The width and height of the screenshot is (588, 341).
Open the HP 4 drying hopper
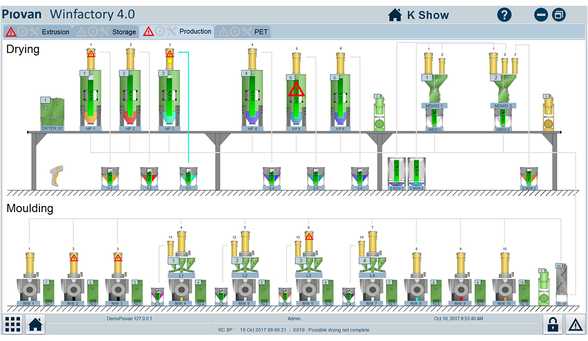pos(252,99)
